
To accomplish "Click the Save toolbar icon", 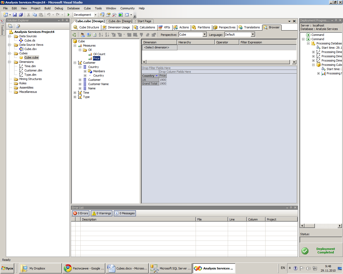I will pyautogui.click(x=15, y=15).
